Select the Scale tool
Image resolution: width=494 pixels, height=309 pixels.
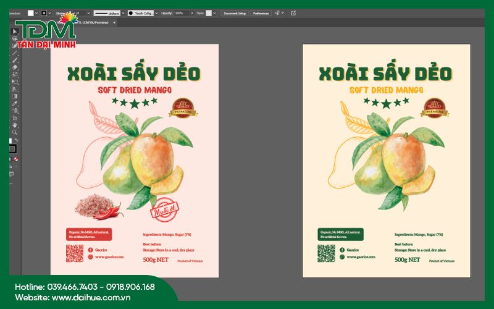coord(14,75)
